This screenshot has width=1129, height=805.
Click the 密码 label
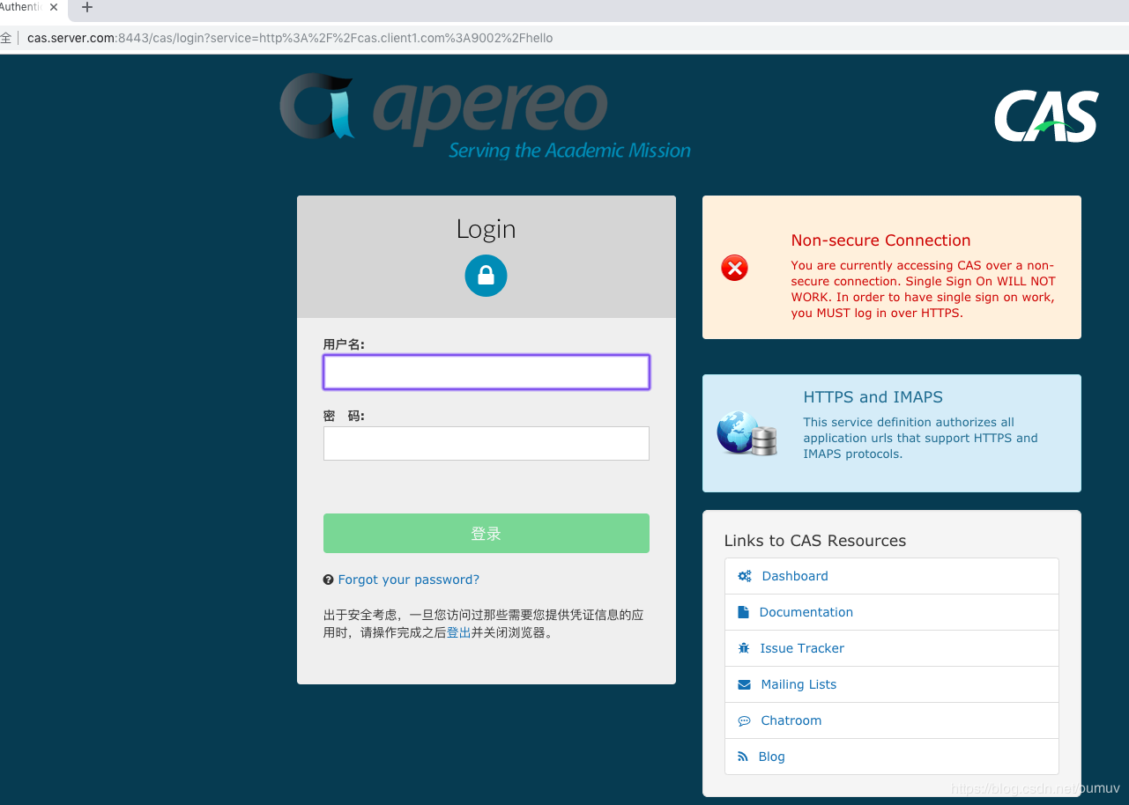click(344, 416)
